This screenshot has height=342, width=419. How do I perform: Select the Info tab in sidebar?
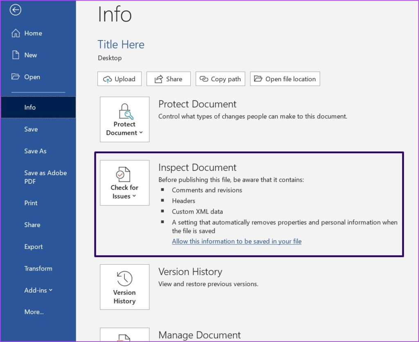pyautogui.click(x=30, y=107)
